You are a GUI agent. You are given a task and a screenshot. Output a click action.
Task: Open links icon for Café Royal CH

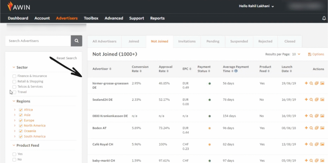[316, 144]
